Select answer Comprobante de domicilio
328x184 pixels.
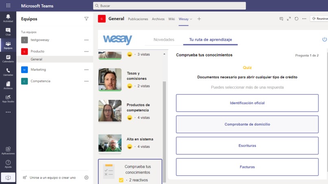click(x=247, y=124)
